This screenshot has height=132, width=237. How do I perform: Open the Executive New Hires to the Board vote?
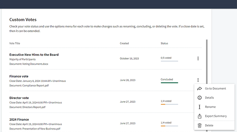[x=34, y=55]
